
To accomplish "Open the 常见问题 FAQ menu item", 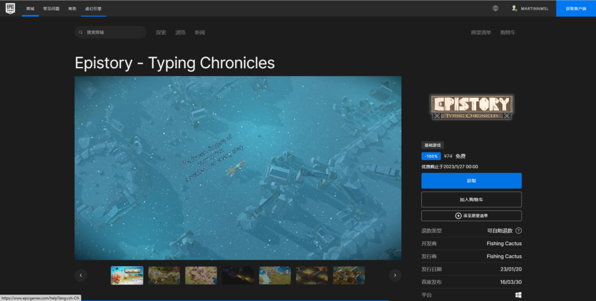I will coord(51,8).
